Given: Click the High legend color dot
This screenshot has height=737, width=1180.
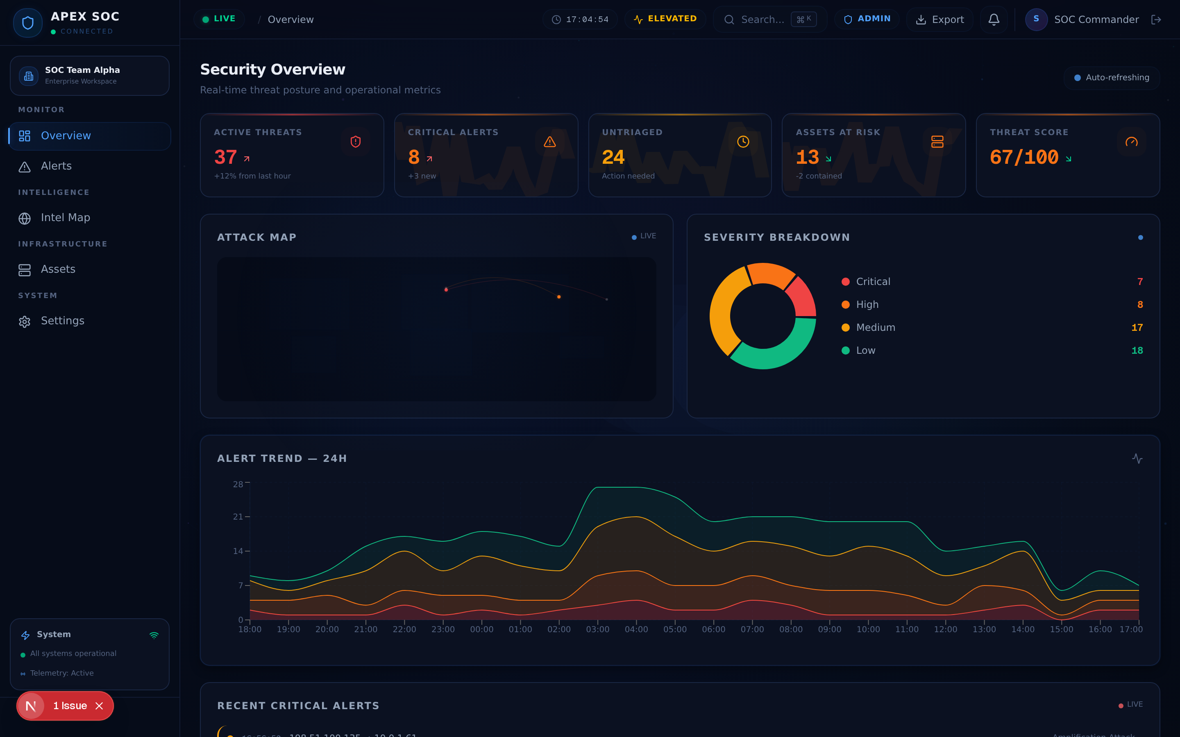Looking at the screenshot, I should point(846,305).
